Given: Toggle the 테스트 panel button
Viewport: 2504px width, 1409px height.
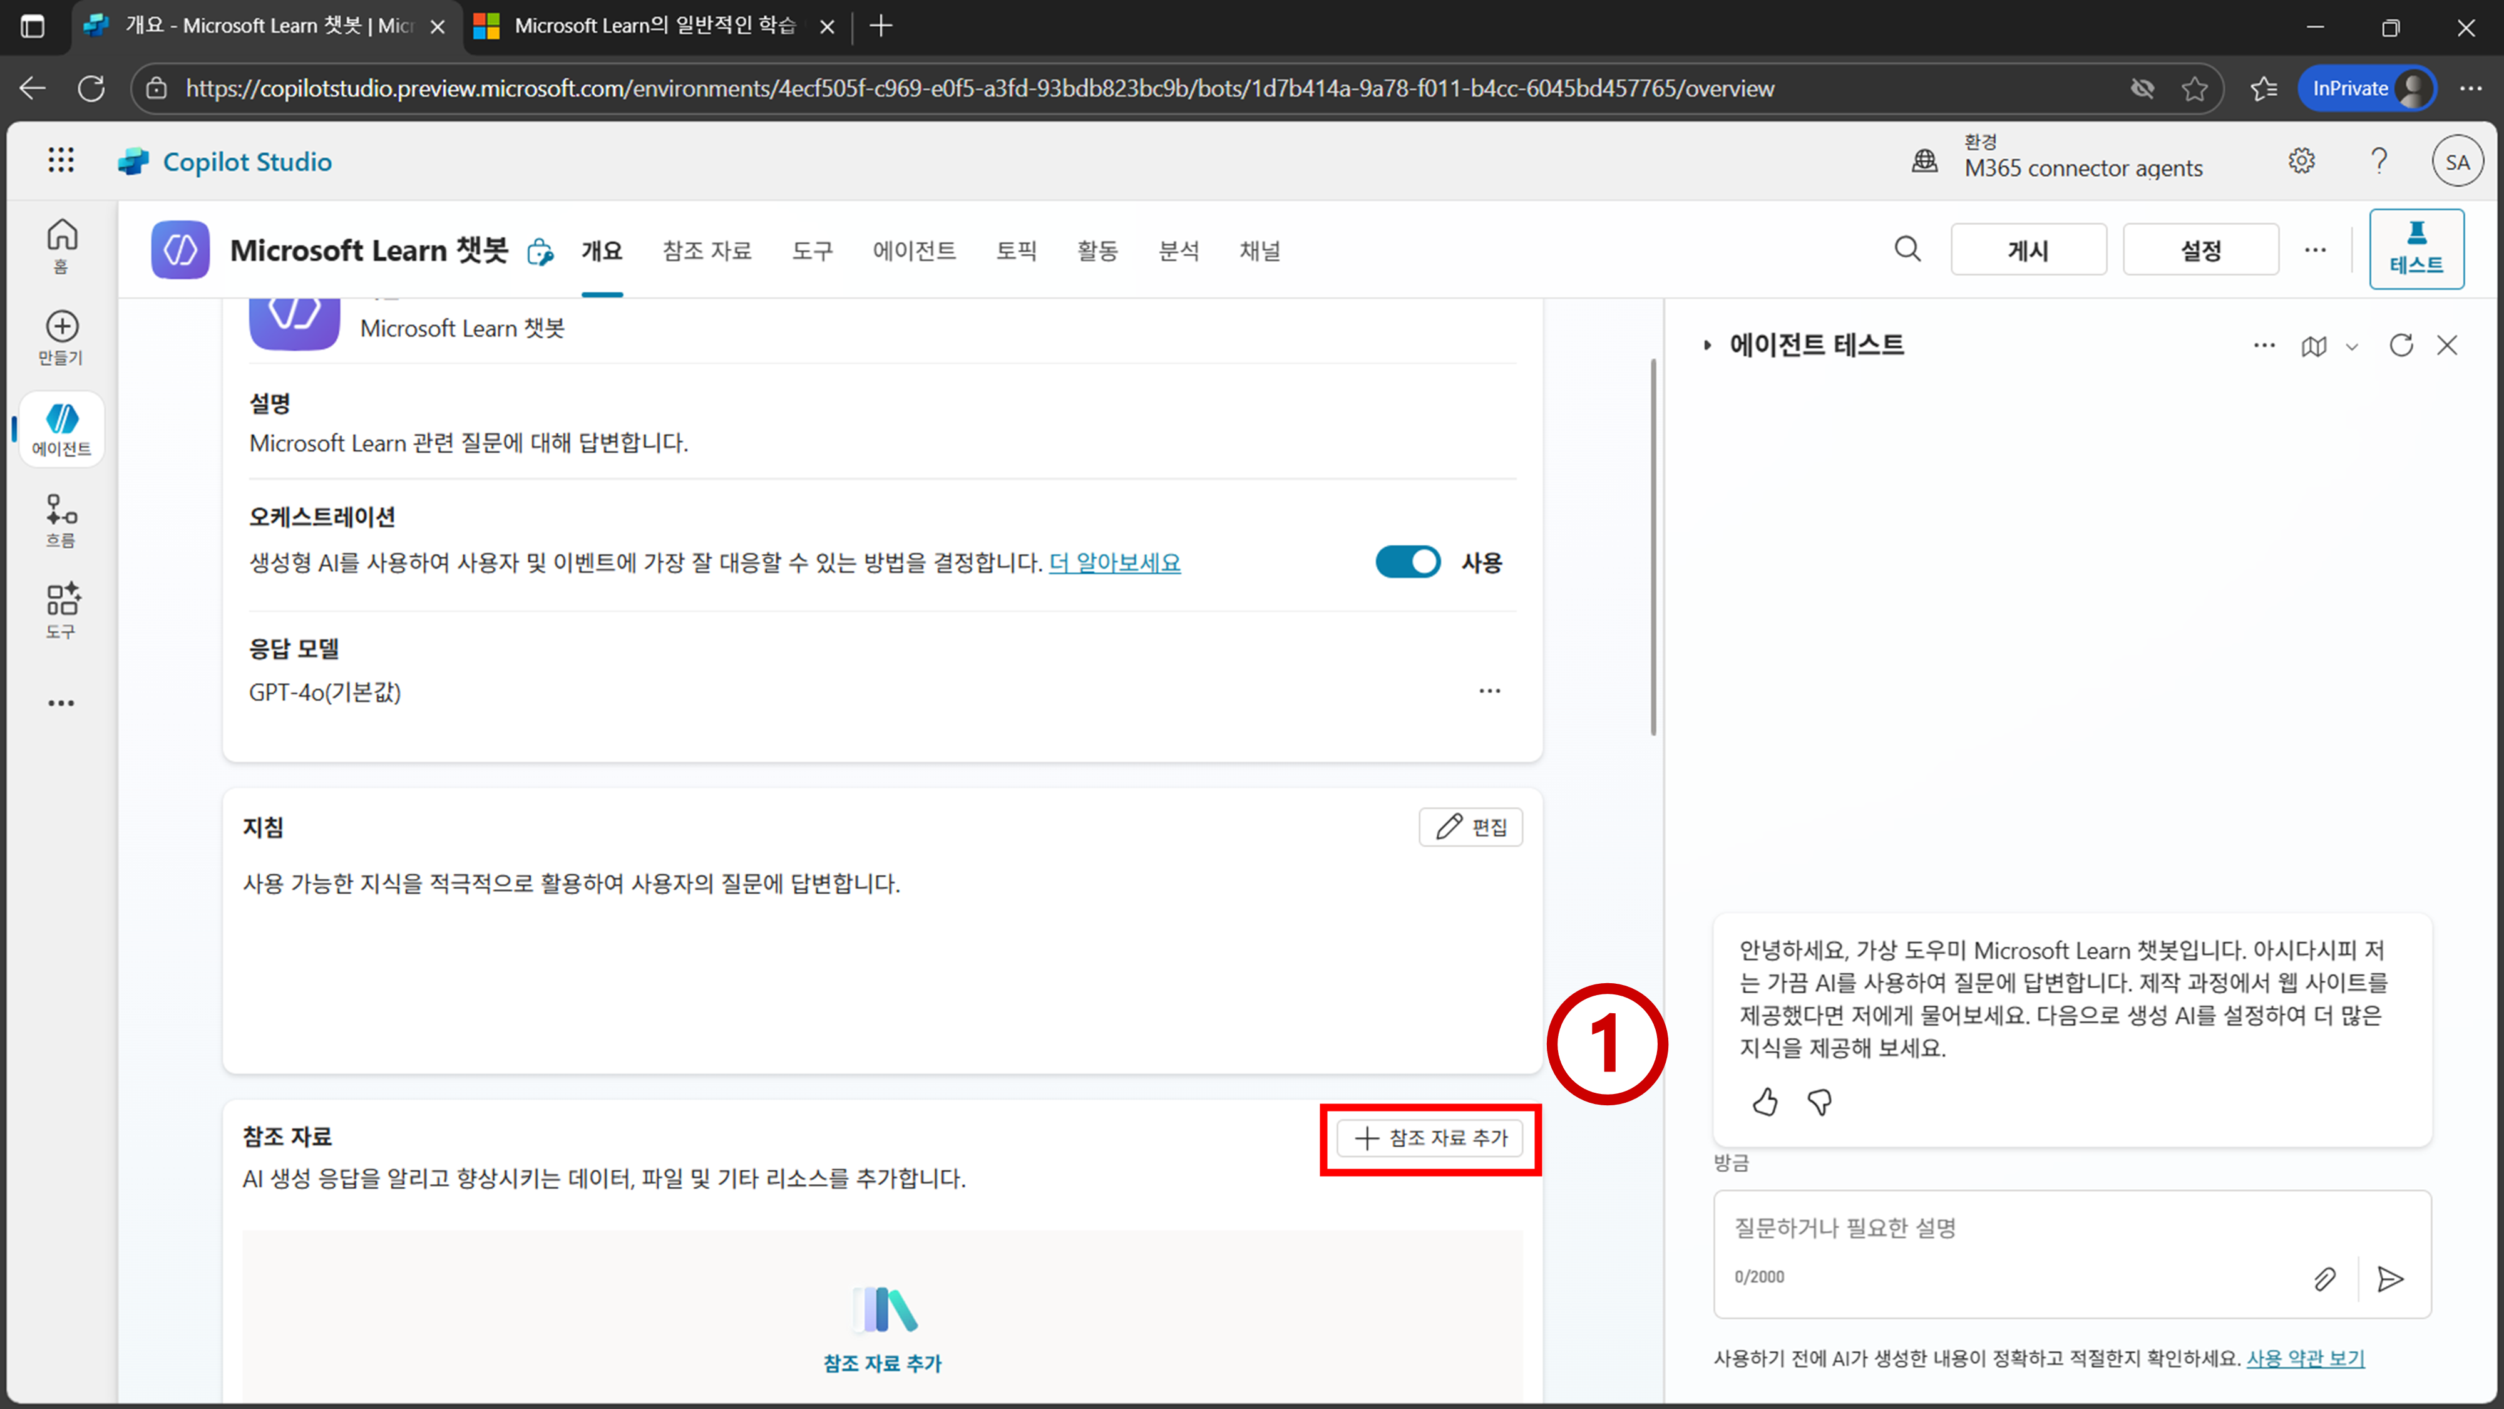Looking at the screenshot, I should pos(2416,249).
